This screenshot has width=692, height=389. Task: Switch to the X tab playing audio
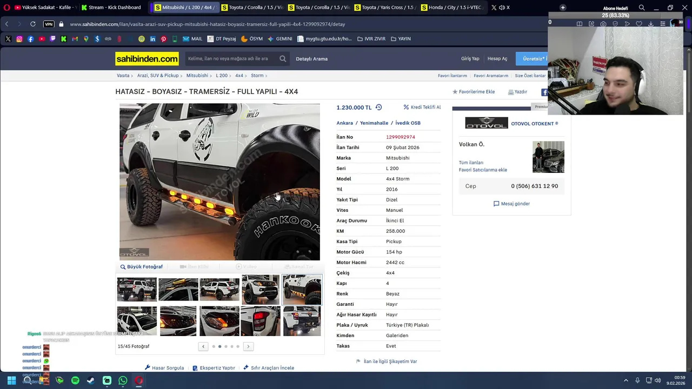(x=501, y=8)
